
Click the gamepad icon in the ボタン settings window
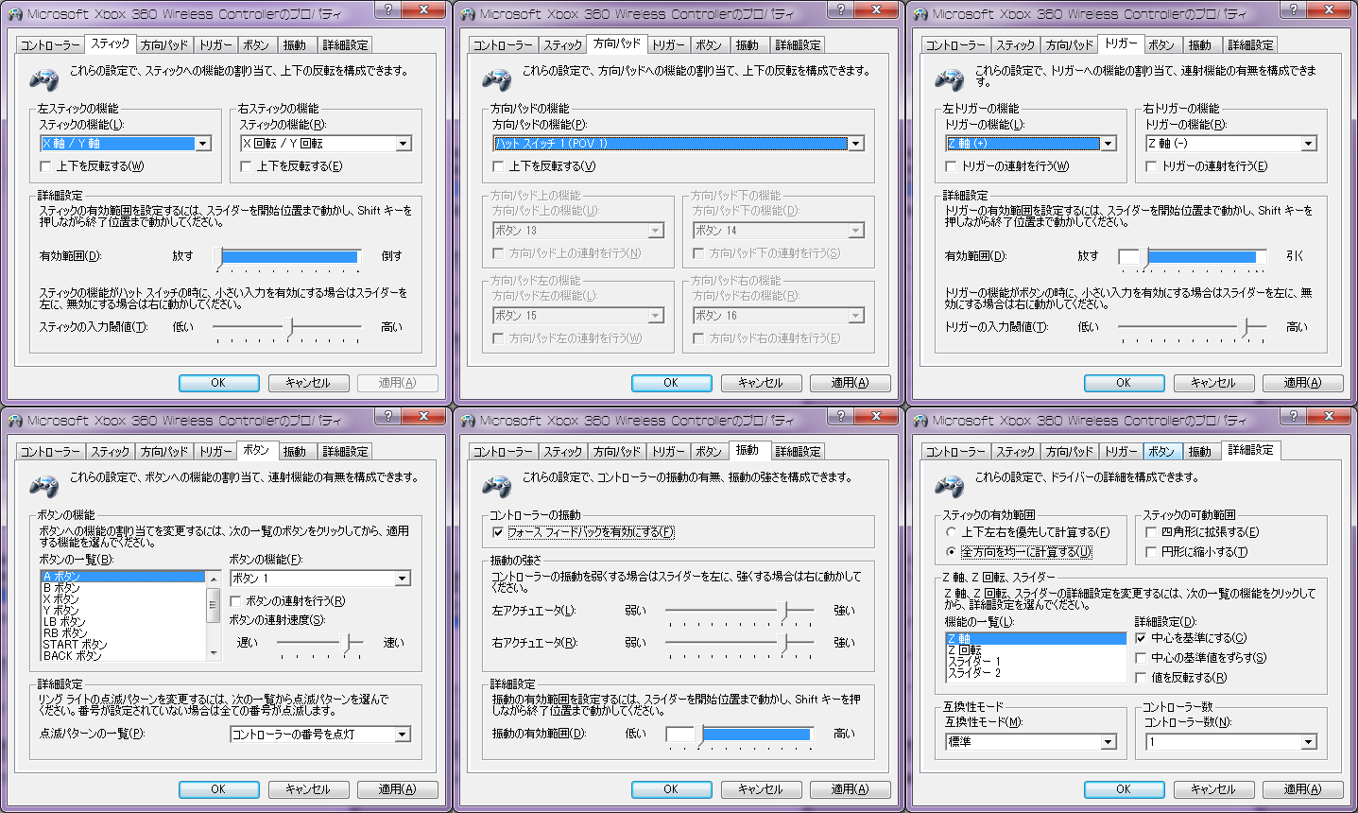coord(43,486)
